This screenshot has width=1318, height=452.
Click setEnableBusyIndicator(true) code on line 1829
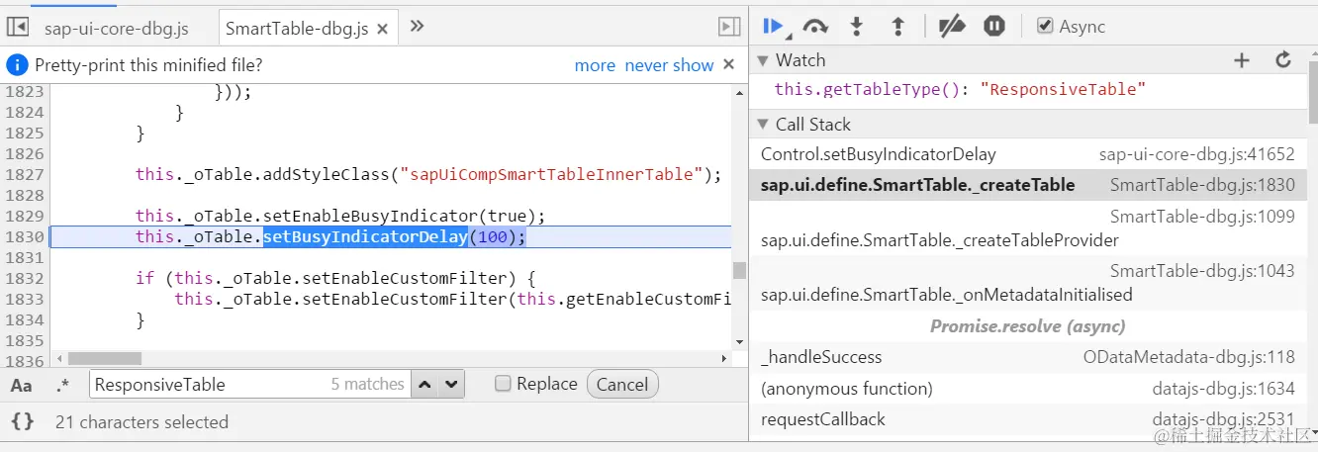click(x=405, y=217)
